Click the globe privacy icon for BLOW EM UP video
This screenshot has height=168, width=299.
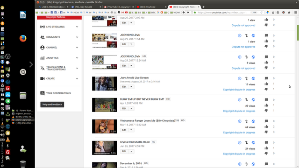click(253, 100)
